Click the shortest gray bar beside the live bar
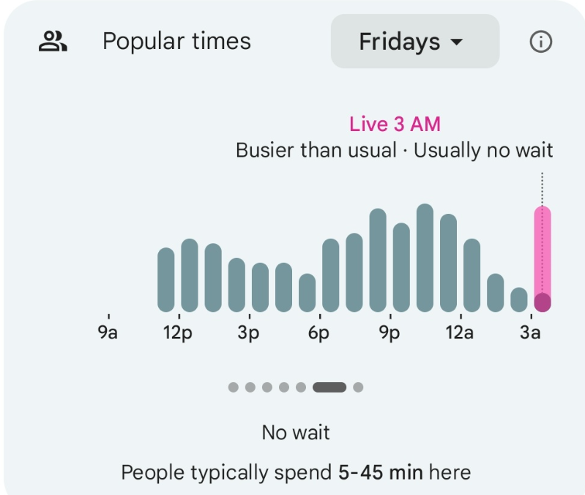Viewport: 585px width, 495px height. pos(519,299)
